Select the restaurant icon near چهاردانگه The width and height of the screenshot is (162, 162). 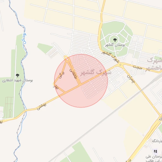[x=155, y=151]
